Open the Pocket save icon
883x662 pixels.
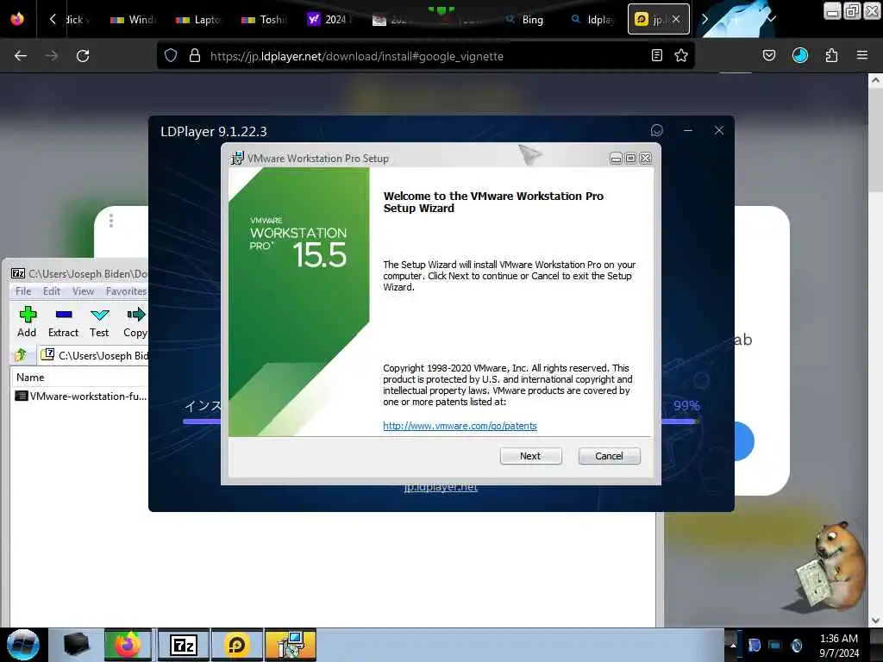pyautogui.click(x=769, y=55)
